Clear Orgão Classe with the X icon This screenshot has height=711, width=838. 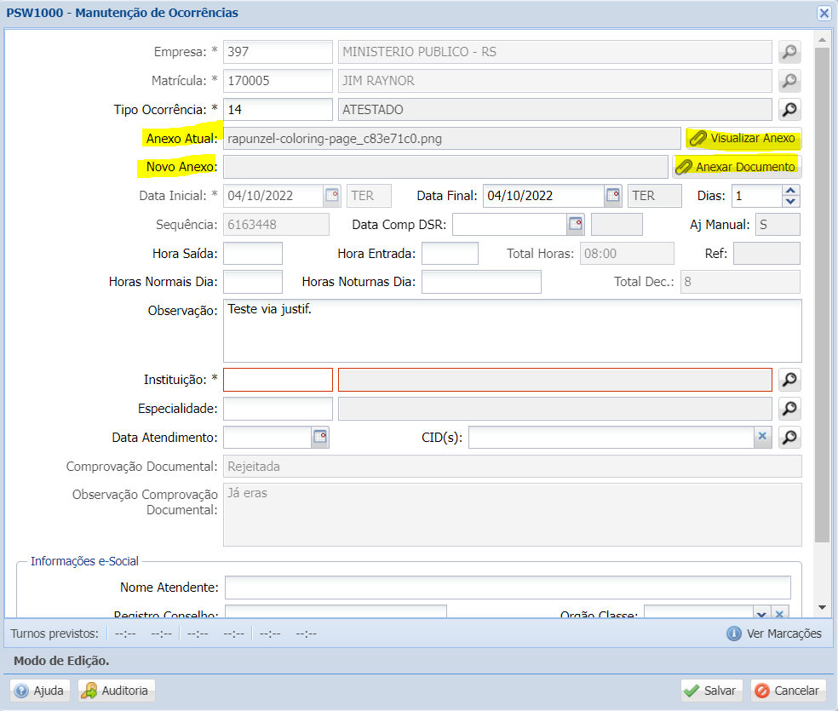coord(779,613)
